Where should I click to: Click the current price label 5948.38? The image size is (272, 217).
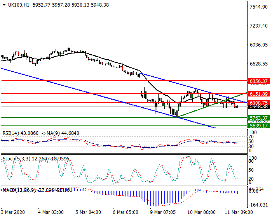pyautogui.click(x=259, y=107)
